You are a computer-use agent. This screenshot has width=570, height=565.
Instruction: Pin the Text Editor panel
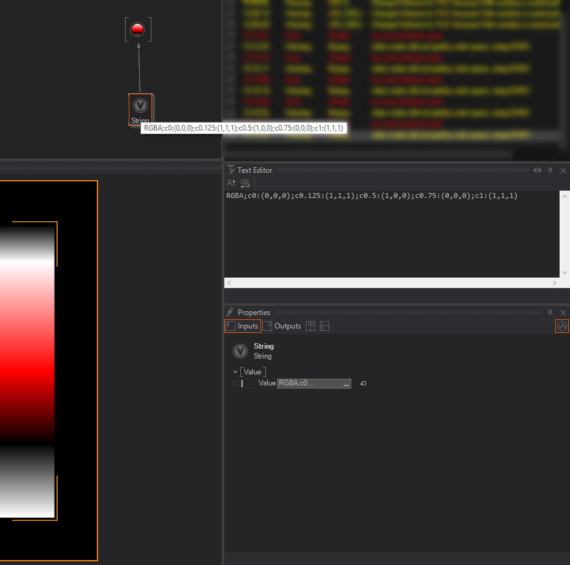tap(550, 170)
